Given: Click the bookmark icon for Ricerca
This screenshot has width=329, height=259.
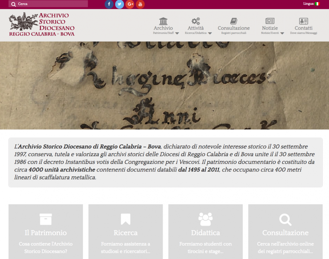Looking at the screenshot, I should point(126,219).
